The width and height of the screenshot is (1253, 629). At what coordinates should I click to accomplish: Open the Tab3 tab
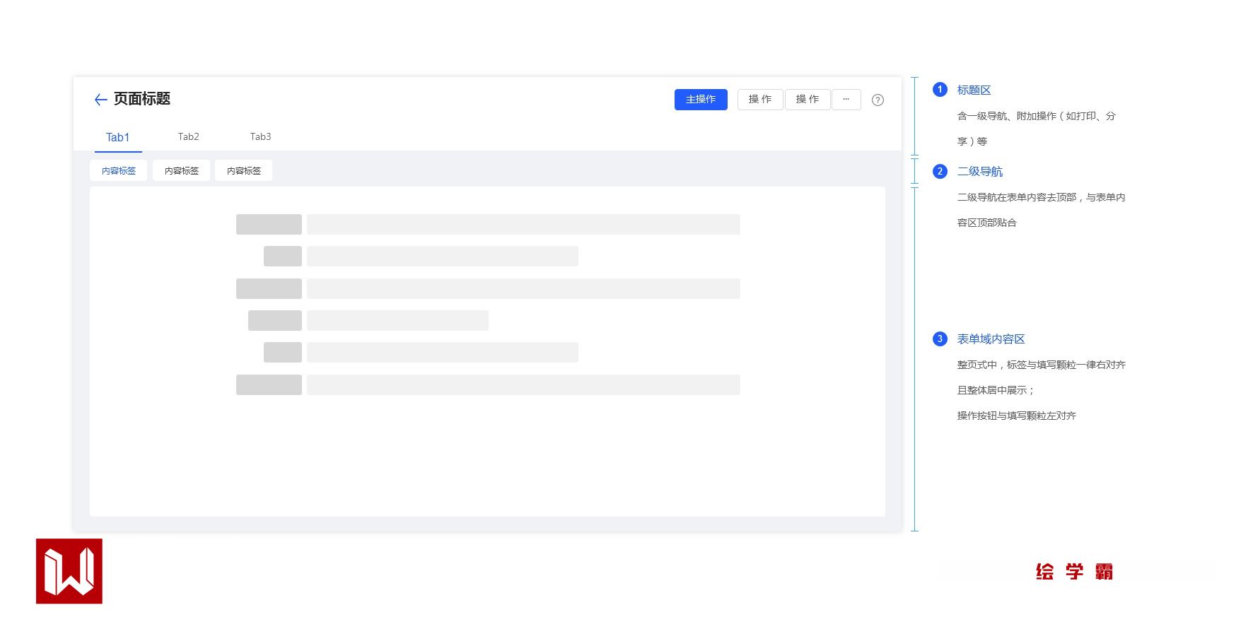tap(260, 137)
